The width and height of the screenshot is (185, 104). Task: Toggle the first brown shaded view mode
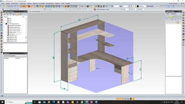(x=66, y=6)
